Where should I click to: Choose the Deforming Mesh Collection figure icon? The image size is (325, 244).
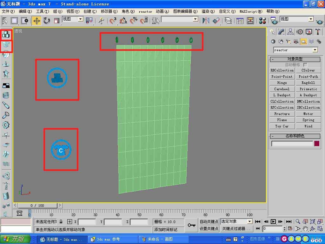tap(6, 73)
